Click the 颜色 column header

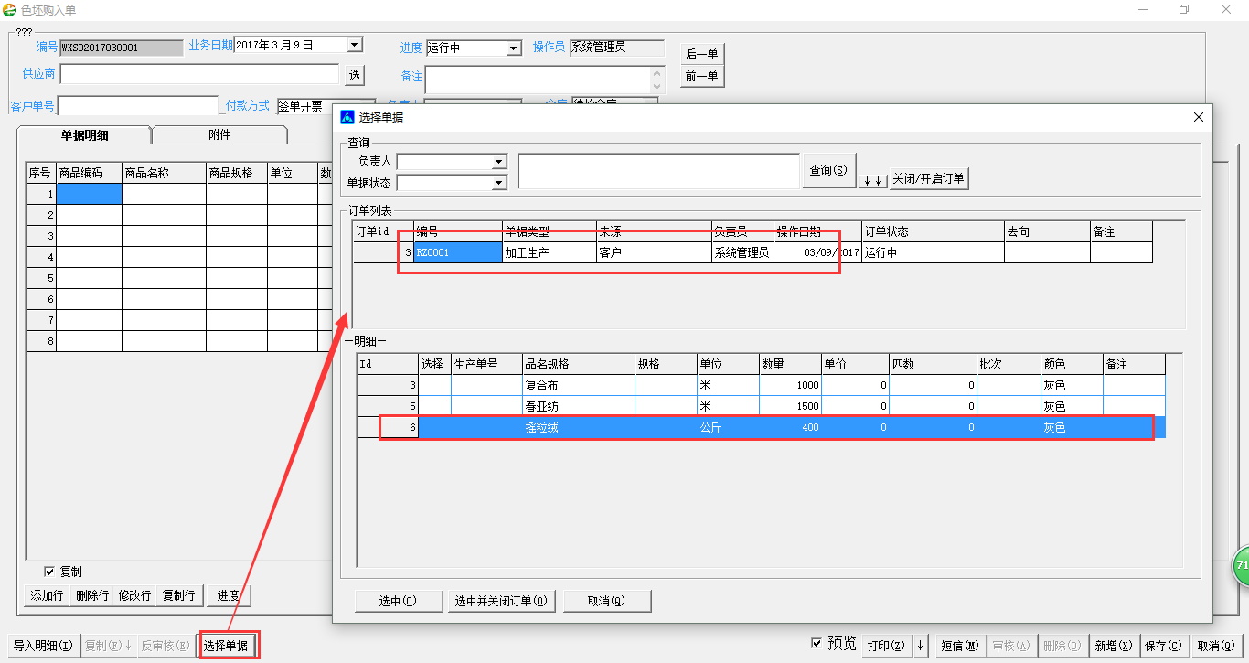coord(1072,364)
